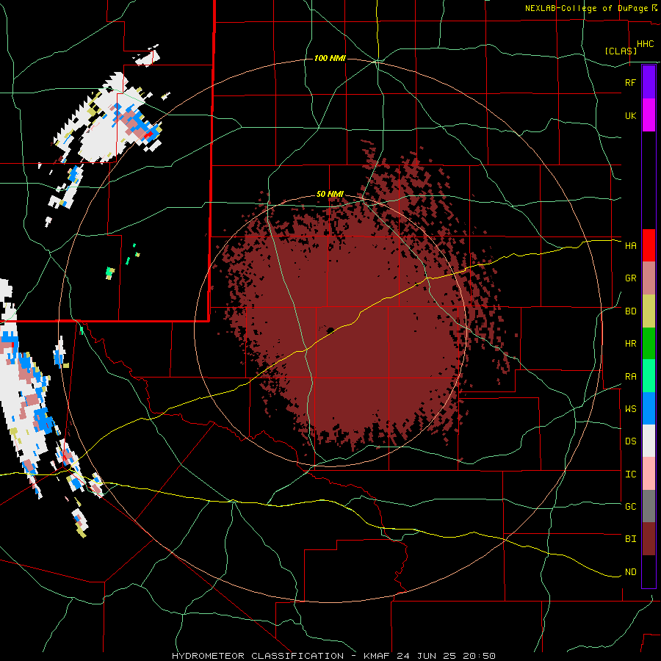The image size is (661, 661).
Task: Select the light pink IC legend swatch
Action: (x=649, y=474)
